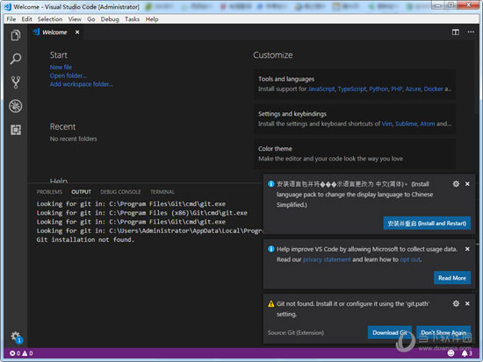Click the errors and warnings status item
This screenshot has height=362, width=483.
21,353
